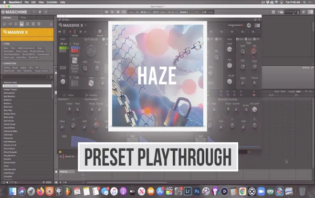315x198 pixels.
Task: Open the Massive X header dropdown arrow
Action: click(x=85, y=25)
